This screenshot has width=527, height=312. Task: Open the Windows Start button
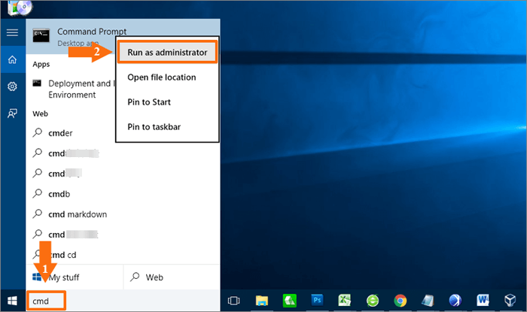(x=13, y=301)
